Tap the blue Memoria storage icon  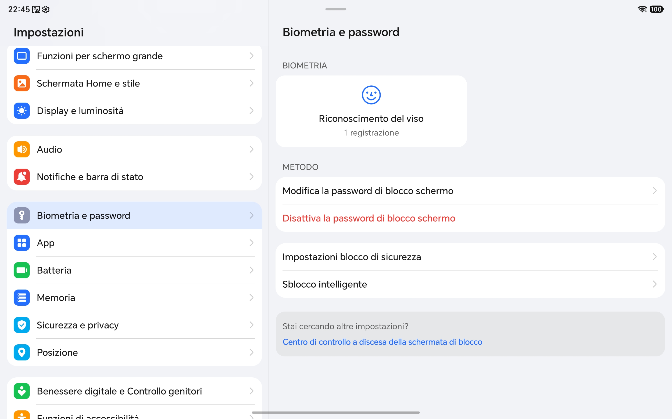22,298
